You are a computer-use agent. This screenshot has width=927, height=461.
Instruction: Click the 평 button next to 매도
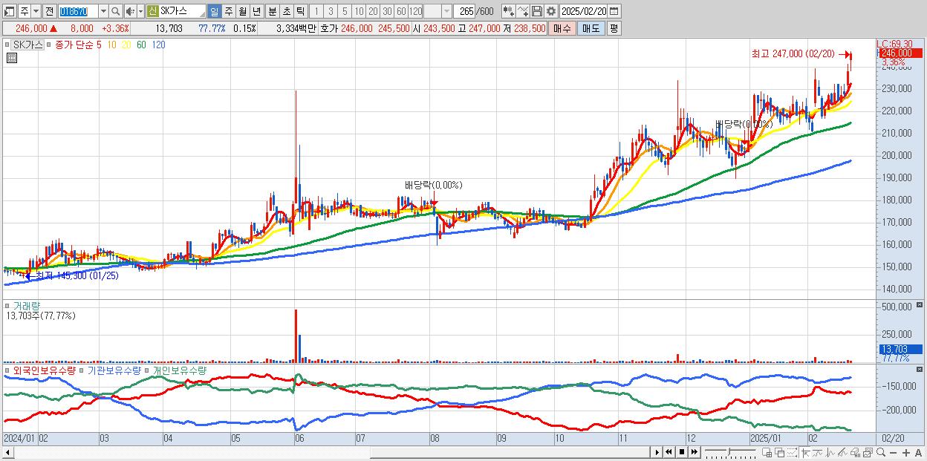click(614, 28)
